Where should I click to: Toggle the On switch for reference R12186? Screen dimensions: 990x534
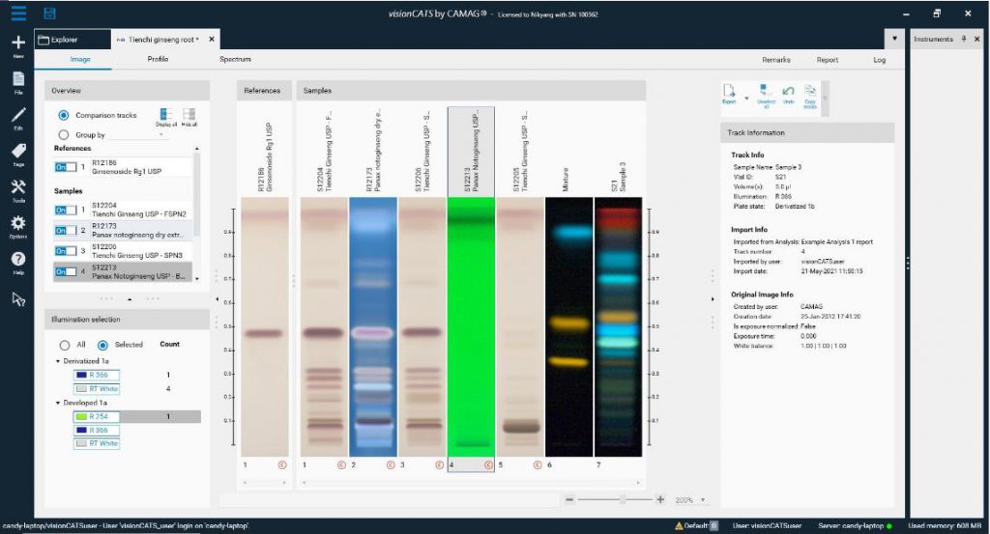[x=66, y=167]
